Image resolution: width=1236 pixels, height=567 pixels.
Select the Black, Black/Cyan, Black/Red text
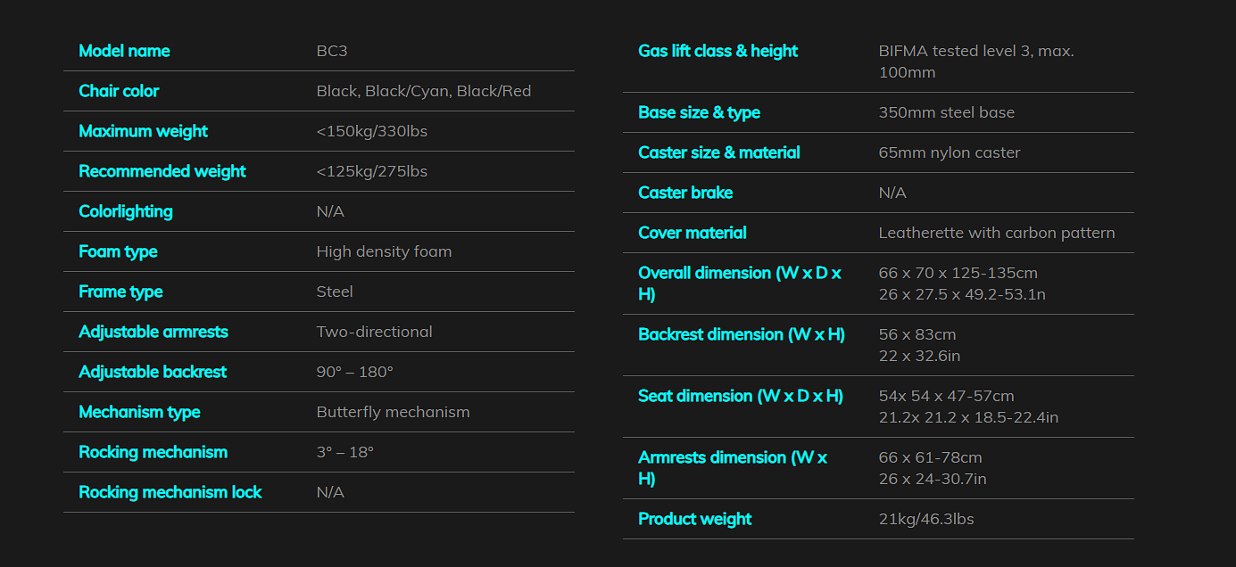[424, 91]
